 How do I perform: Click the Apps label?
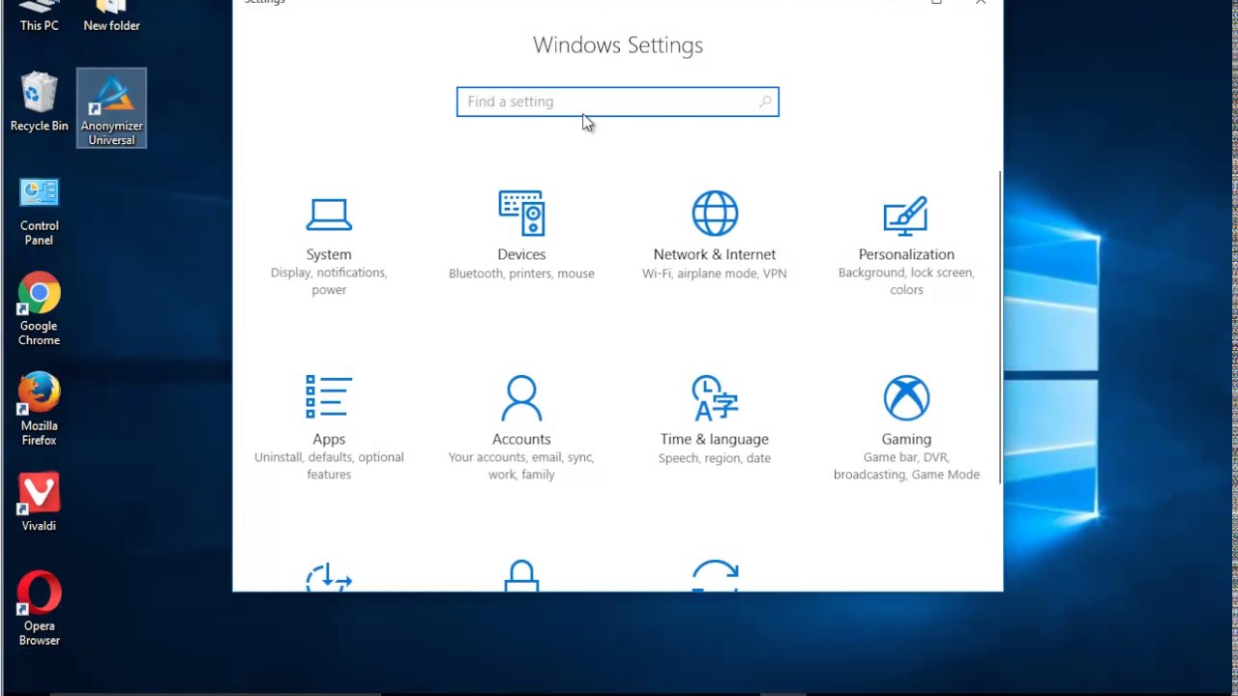pyautogui.click(x=329, y=439)
